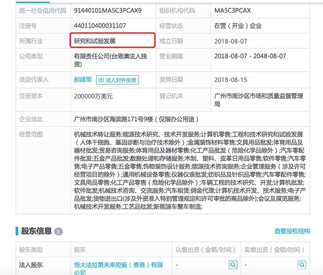This screenshot has width=323, height=275.
Task: Click the 法人股东 cell
Action: pos(31,265)
